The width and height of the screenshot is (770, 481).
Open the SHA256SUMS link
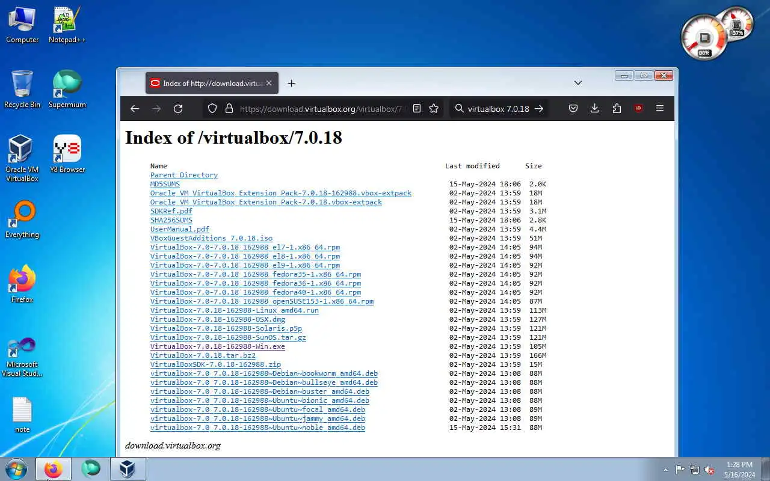click(171, 220)
